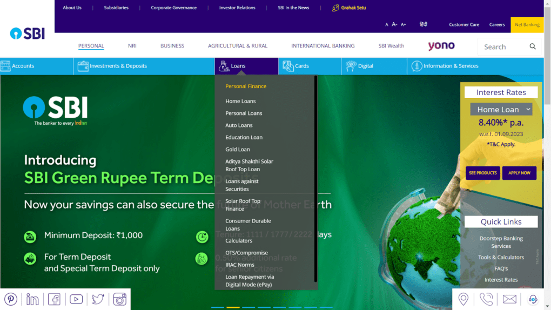The height and width of the screenshot is (310, 551).
Task: Decrease font size with A-
Action: (x=394, y=24)
